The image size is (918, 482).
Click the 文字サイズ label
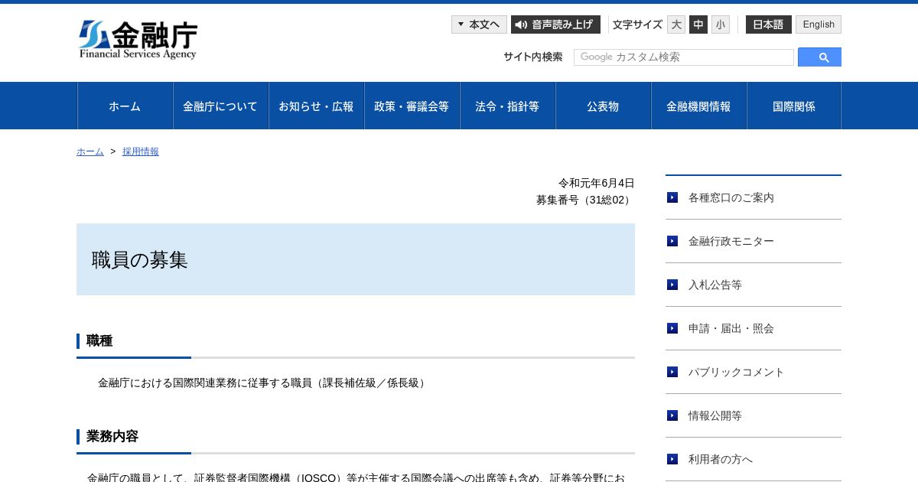pyautogui.click(x=637, y=24)
